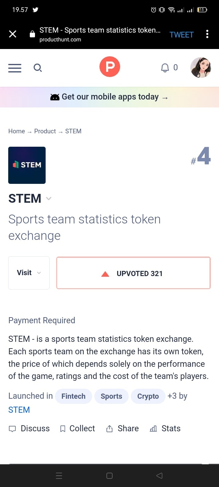Select the Fintech topic tag

[73, 396]
